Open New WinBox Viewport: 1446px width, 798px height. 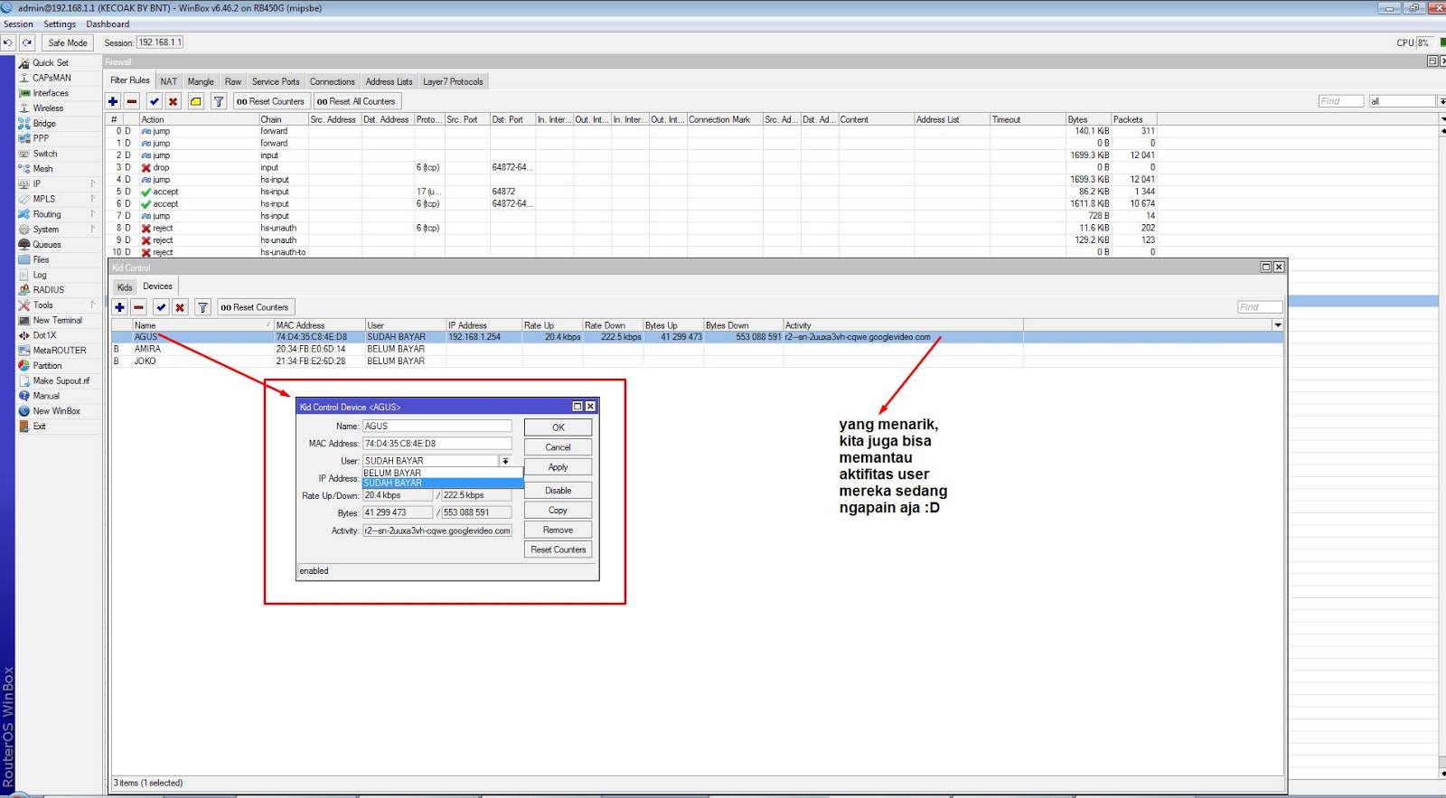pyautogui.click(x=56, y=411)
